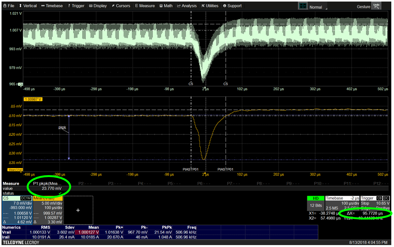Click the pkpk measurement annotation label

[x=62, y=127]
